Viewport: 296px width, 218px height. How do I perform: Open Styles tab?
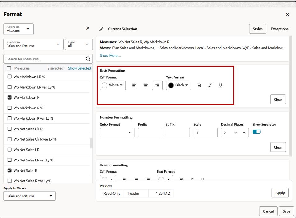[x=258, y=29]
